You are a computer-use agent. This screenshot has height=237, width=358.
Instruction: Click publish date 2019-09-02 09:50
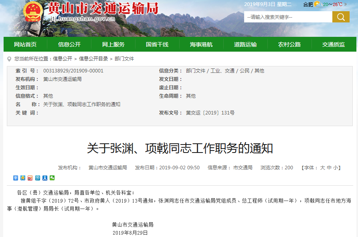[180, 168]
